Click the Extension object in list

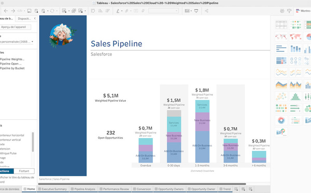[x=5, y=149]
